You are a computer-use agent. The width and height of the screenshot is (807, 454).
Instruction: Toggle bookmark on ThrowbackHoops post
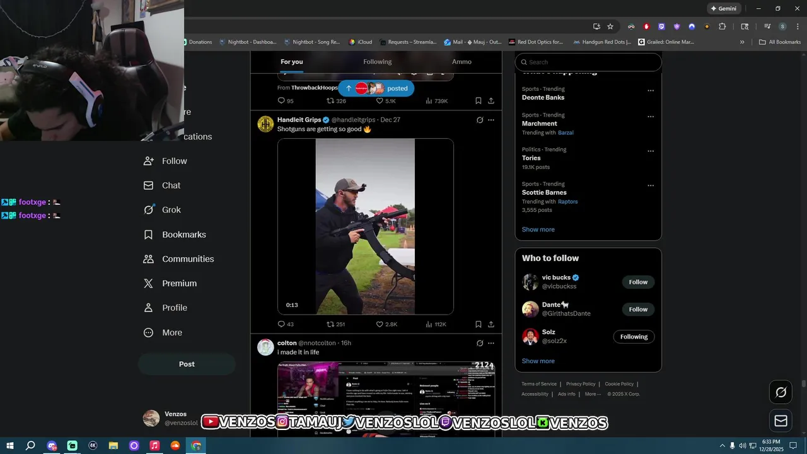coord(478,101)
